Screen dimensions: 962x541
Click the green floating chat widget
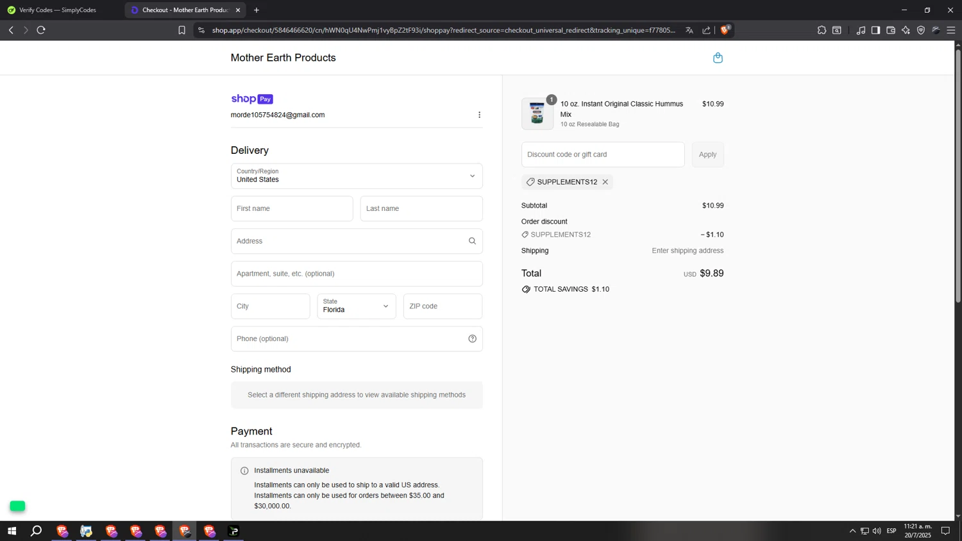[x=17, y=506]
